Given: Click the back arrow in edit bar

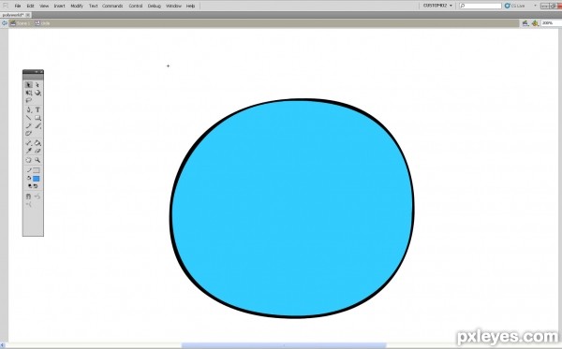Looking at the screenshot, I should point(5,23).
